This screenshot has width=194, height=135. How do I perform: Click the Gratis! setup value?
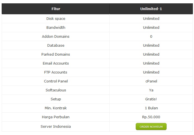(151, 99)
